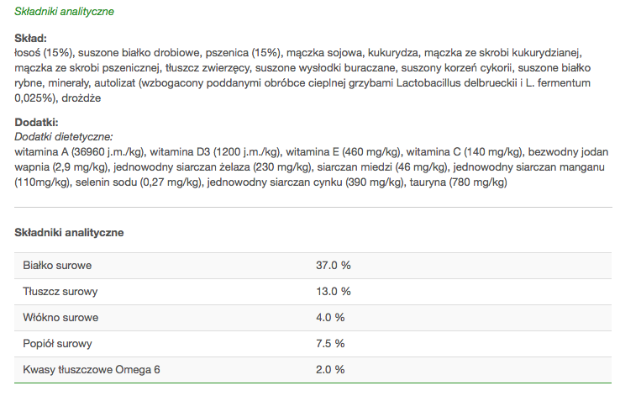
Task: Select the Popiół surowy table row
Action: point(313,344)
